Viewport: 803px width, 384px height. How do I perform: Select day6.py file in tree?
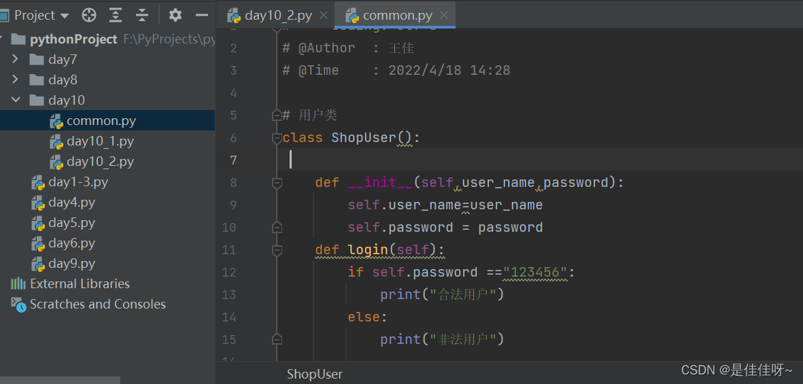tap(71, 243)
